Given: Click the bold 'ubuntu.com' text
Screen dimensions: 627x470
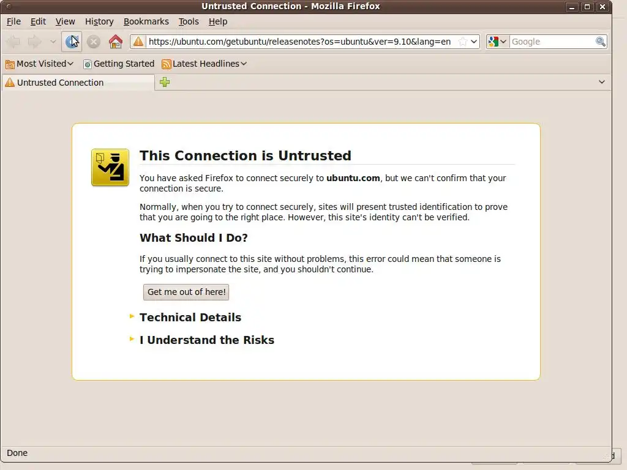Looking at the screenshot, I should [353, 178].
